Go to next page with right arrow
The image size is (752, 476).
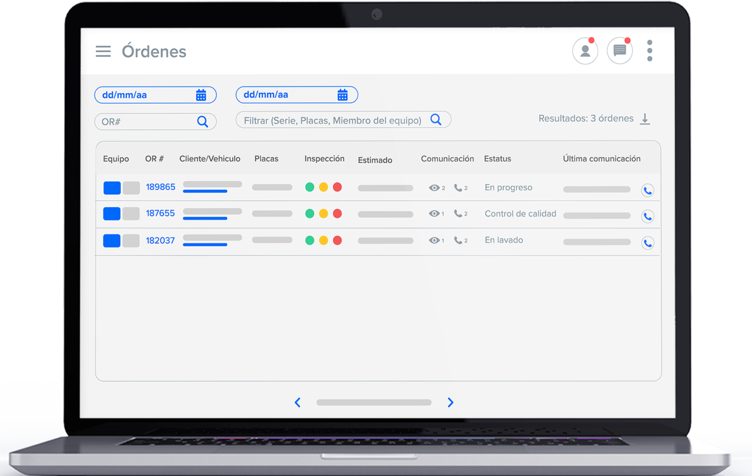[x=450, y=402]
